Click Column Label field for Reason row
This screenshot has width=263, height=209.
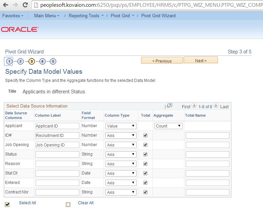click(57, 164)
